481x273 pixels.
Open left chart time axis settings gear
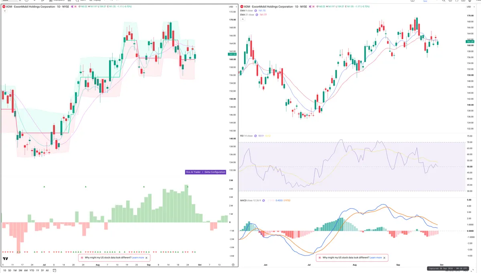[233, 265]
